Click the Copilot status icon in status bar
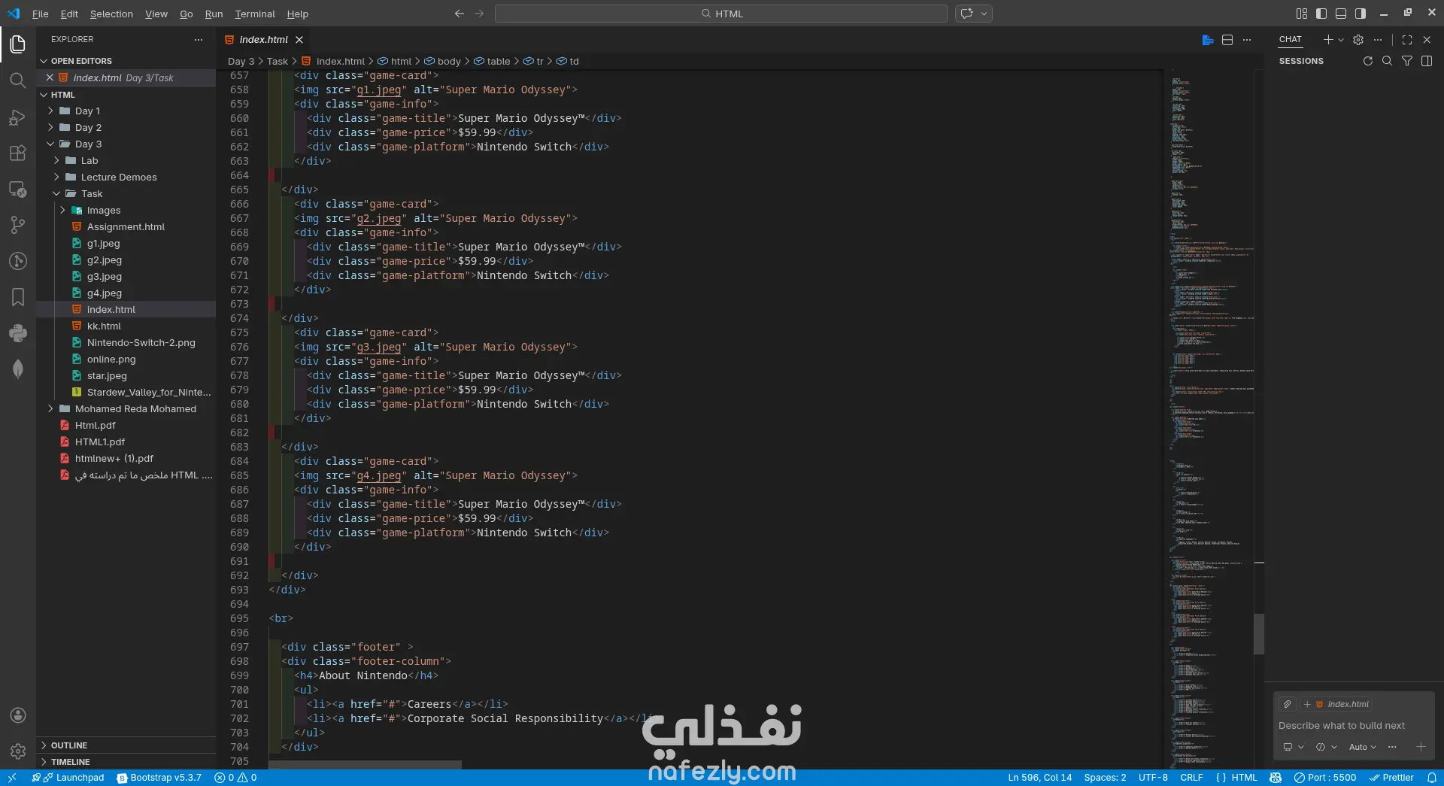Screen dimensions: 1444x786 click(x=1276, y=778)
